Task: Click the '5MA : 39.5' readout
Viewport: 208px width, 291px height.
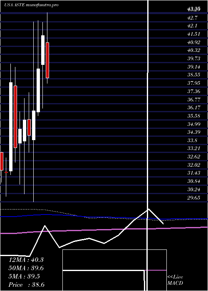Action: [x=24, y=276]
